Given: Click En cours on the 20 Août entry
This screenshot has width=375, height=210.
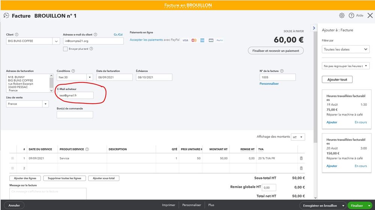Looking at the screenshot, I should click(x=361, y=166).
